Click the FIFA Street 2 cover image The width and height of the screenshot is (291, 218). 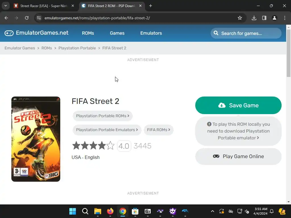pyautogui.click(x=36, y=139)
